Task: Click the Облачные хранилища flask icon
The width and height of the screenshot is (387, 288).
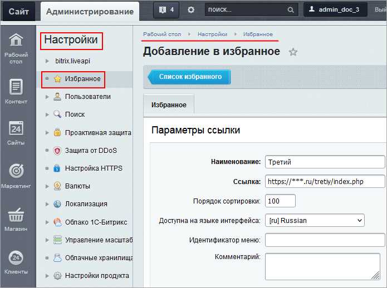Action: [x=57, y=257]
